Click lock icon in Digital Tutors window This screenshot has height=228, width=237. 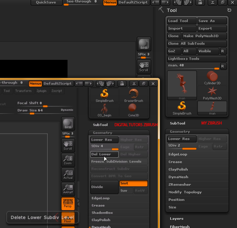click(122, 84)
